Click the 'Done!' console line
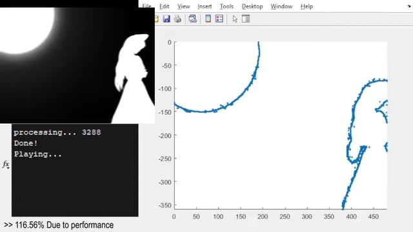This screenshot has height=232, width=413. click(x=26, y=143)
